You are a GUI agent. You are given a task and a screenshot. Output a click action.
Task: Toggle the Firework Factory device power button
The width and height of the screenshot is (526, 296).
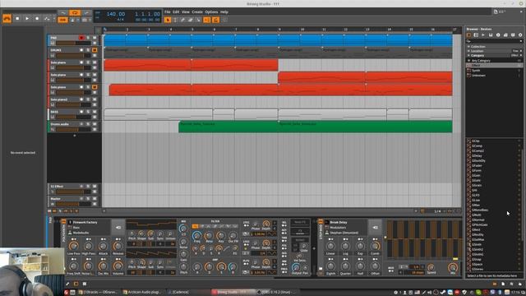[x=64, y=221]
